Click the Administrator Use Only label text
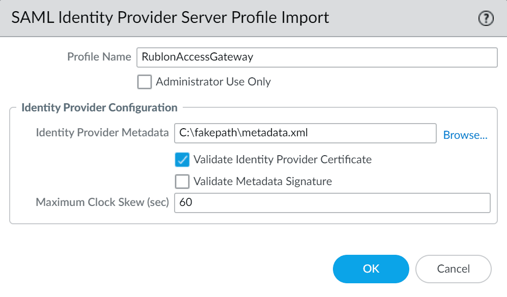 pos(213,82)
